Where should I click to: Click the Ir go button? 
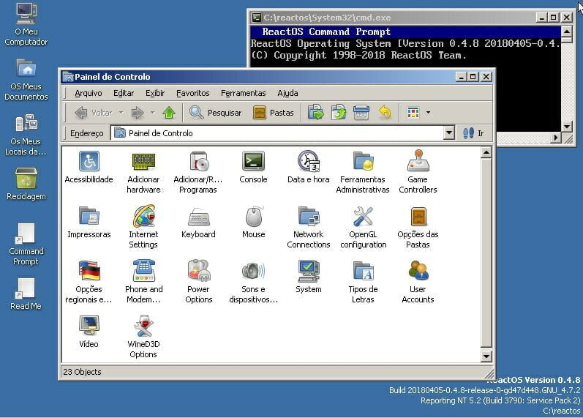pos(473,133)
